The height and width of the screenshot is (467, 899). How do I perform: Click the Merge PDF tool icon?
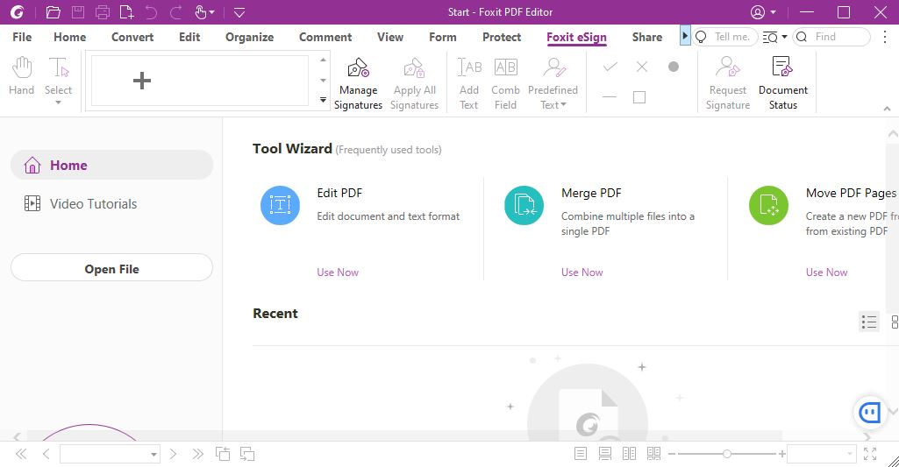(x=524, y=205)
